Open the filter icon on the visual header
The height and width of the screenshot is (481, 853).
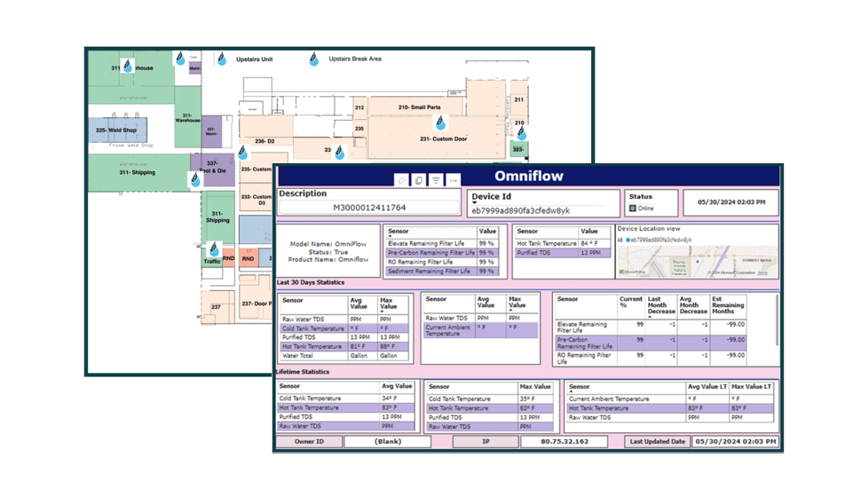coord(437,180)
